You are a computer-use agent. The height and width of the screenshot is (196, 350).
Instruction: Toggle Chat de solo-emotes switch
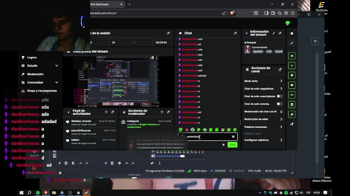click(279, 104)
